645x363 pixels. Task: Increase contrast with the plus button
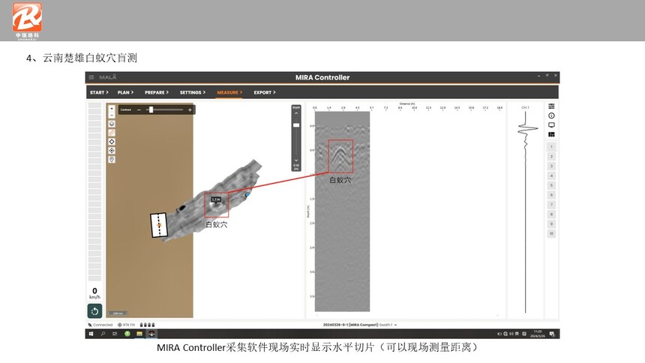point(190,110)
